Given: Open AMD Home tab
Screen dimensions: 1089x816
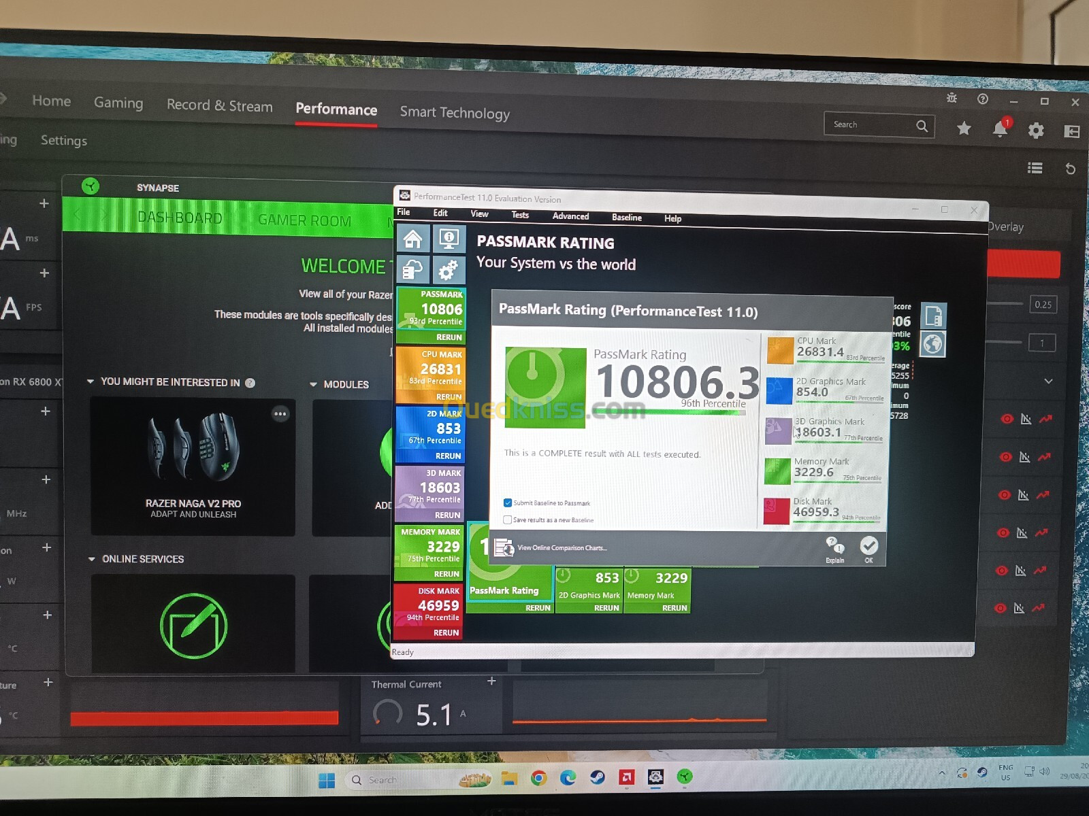Looking at the screenshot, I should pos(51,101).
